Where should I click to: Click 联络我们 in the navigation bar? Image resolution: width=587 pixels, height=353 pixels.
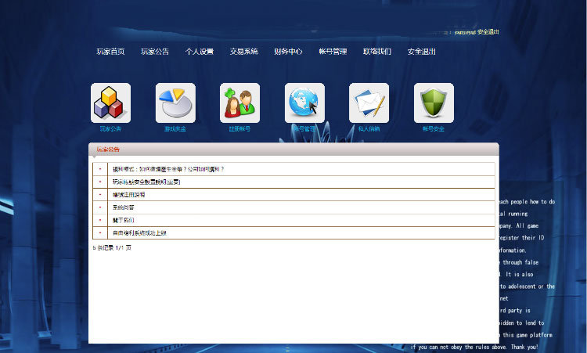pos(377,52)
